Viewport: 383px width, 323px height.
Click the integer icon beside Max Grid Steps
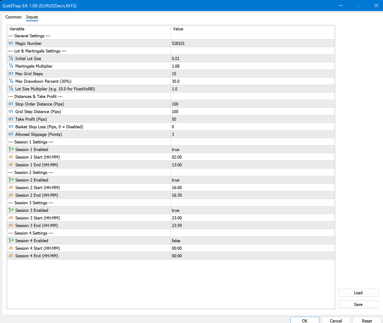(11, 74)
